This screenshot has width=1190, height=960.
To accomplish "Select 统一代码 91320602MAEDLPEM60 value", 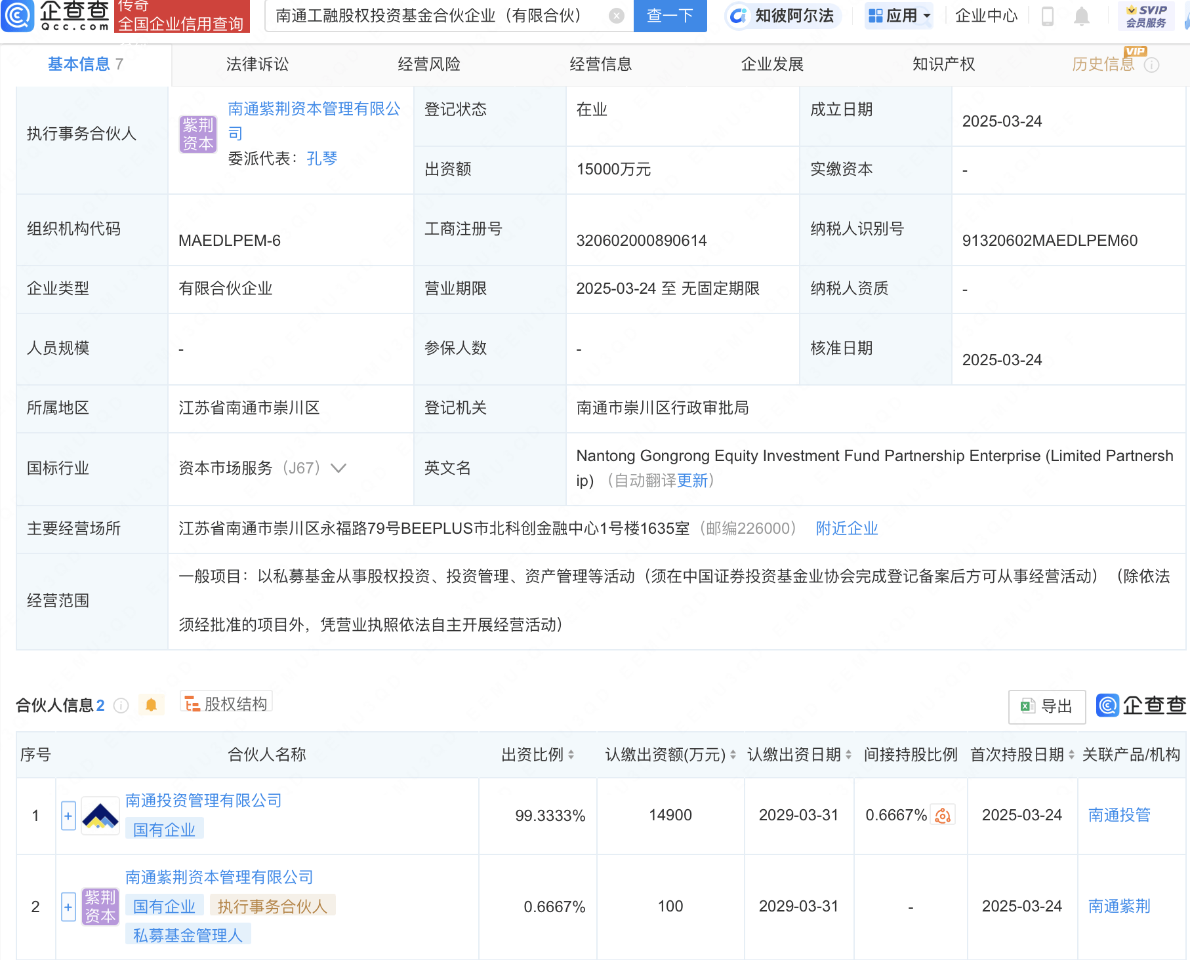I will pyautogui.click(x=1050, y=241).
